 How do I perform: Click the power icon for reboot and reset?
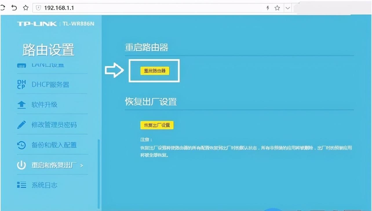pos(21,165)
